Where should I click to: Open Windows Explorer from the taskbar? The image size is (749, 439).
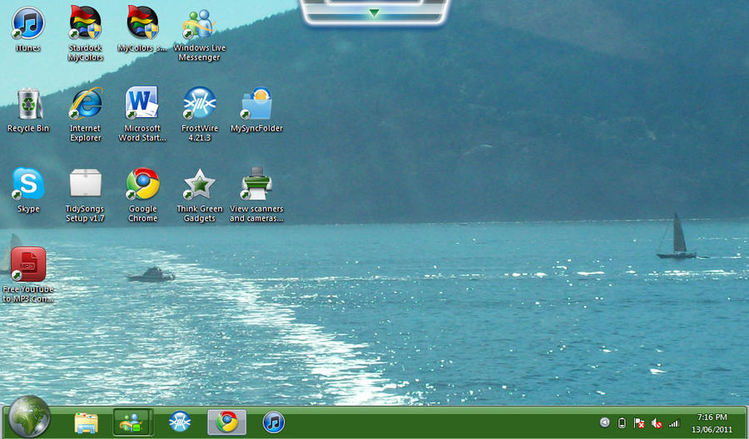[87, 422]
